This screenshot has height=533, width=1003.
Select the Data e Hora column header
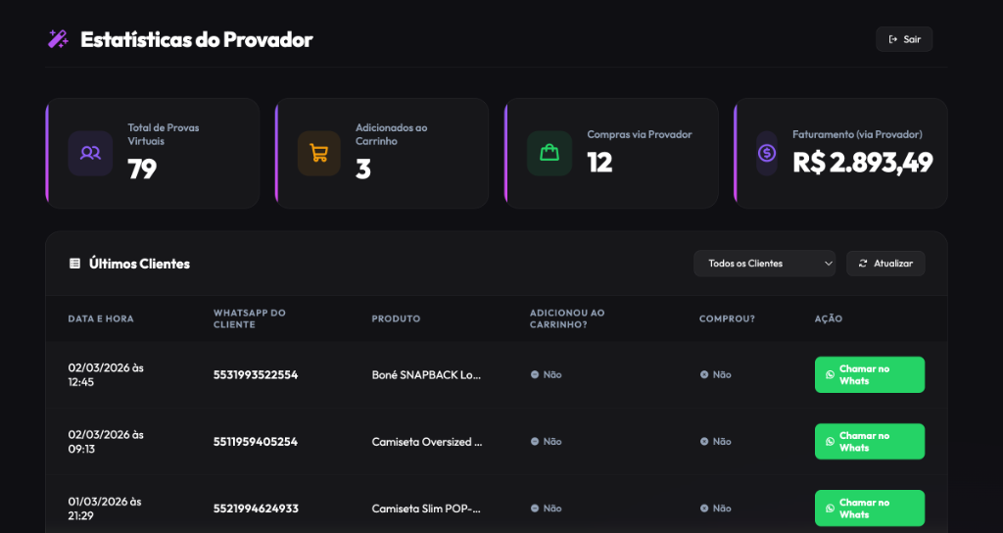101,318
